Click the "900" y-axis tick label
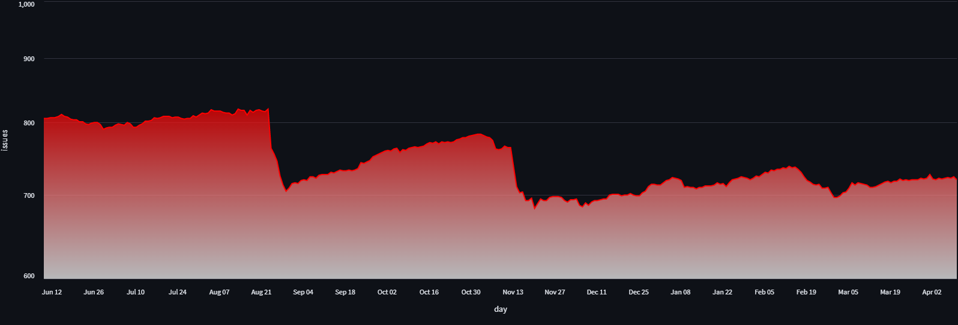 coord(29,59)
